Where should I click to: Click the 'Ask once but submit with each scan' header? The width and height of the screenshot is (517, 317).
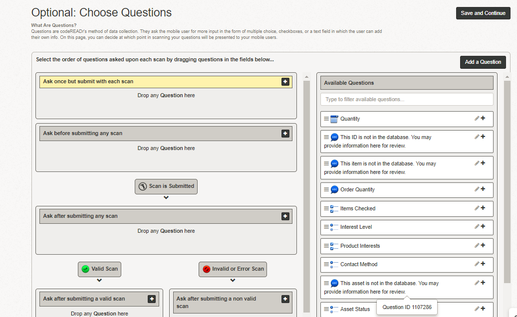click(x=166, y=82)
